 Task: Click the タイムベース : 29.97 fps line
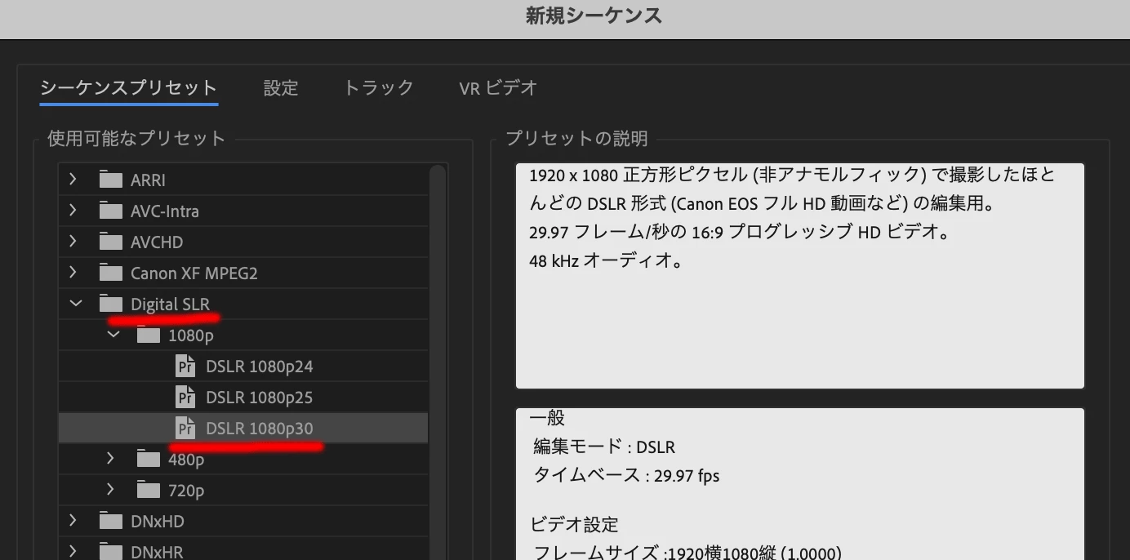tap(626, 475)
